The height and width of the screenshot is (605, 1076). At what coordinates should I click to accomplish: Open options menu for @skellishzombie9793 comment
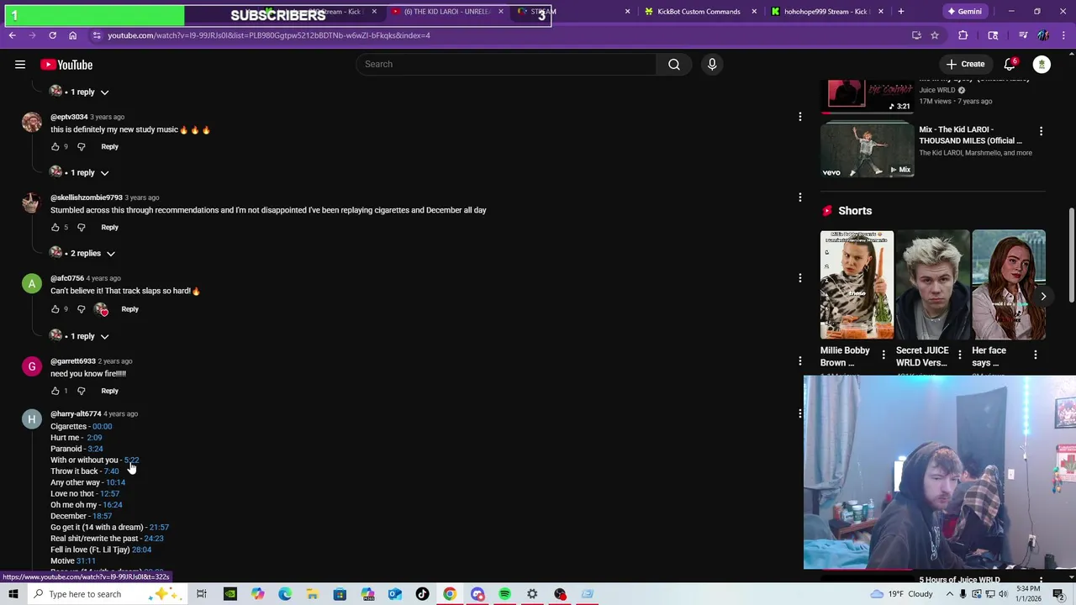[x=799, y=197]
